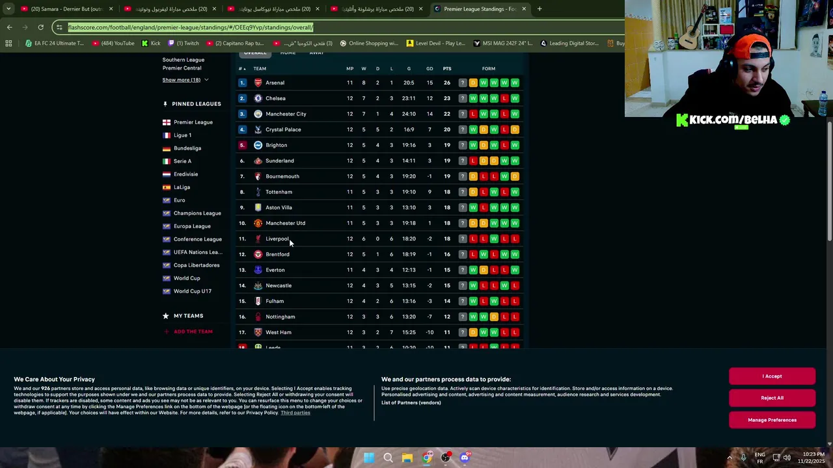The width and height of the screenshot is (833, 468).
Task: Click the pin icon beside Pinned Leagues
Action: point(165,104)
